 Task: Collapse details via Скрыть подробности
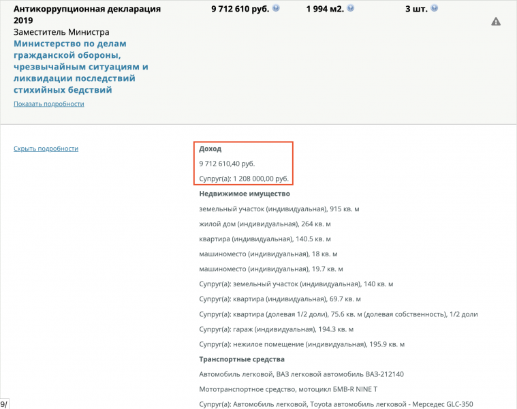(x=46, y=149)
